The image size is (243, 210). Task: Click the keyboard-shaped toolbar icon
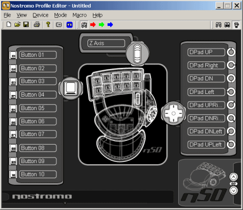59,25
